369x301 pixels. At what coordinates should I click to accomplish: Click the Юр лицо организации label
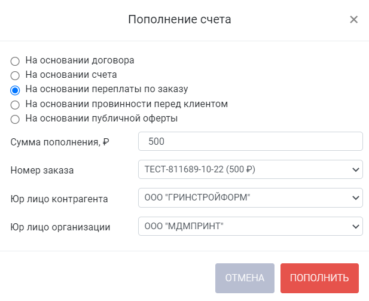coord(60,227)
